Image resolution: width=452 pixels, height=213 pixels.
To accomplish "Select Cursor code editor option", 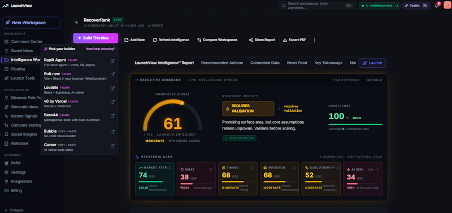I will [79, 147].
